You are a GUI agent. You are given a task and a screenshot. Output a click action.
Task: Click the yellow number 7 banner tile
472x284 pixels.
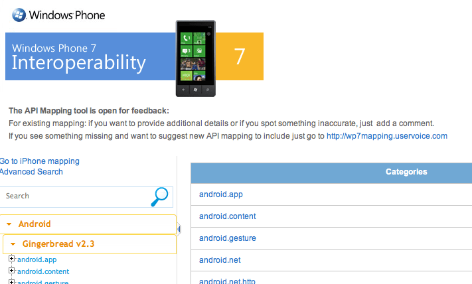coord(240,56)
